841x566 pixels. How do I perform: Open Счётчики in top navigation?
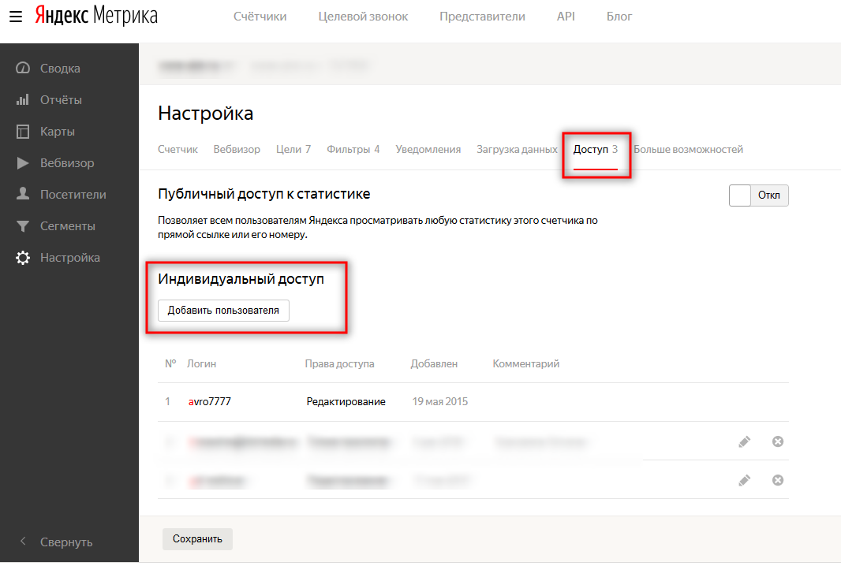[x=260, y=17]
